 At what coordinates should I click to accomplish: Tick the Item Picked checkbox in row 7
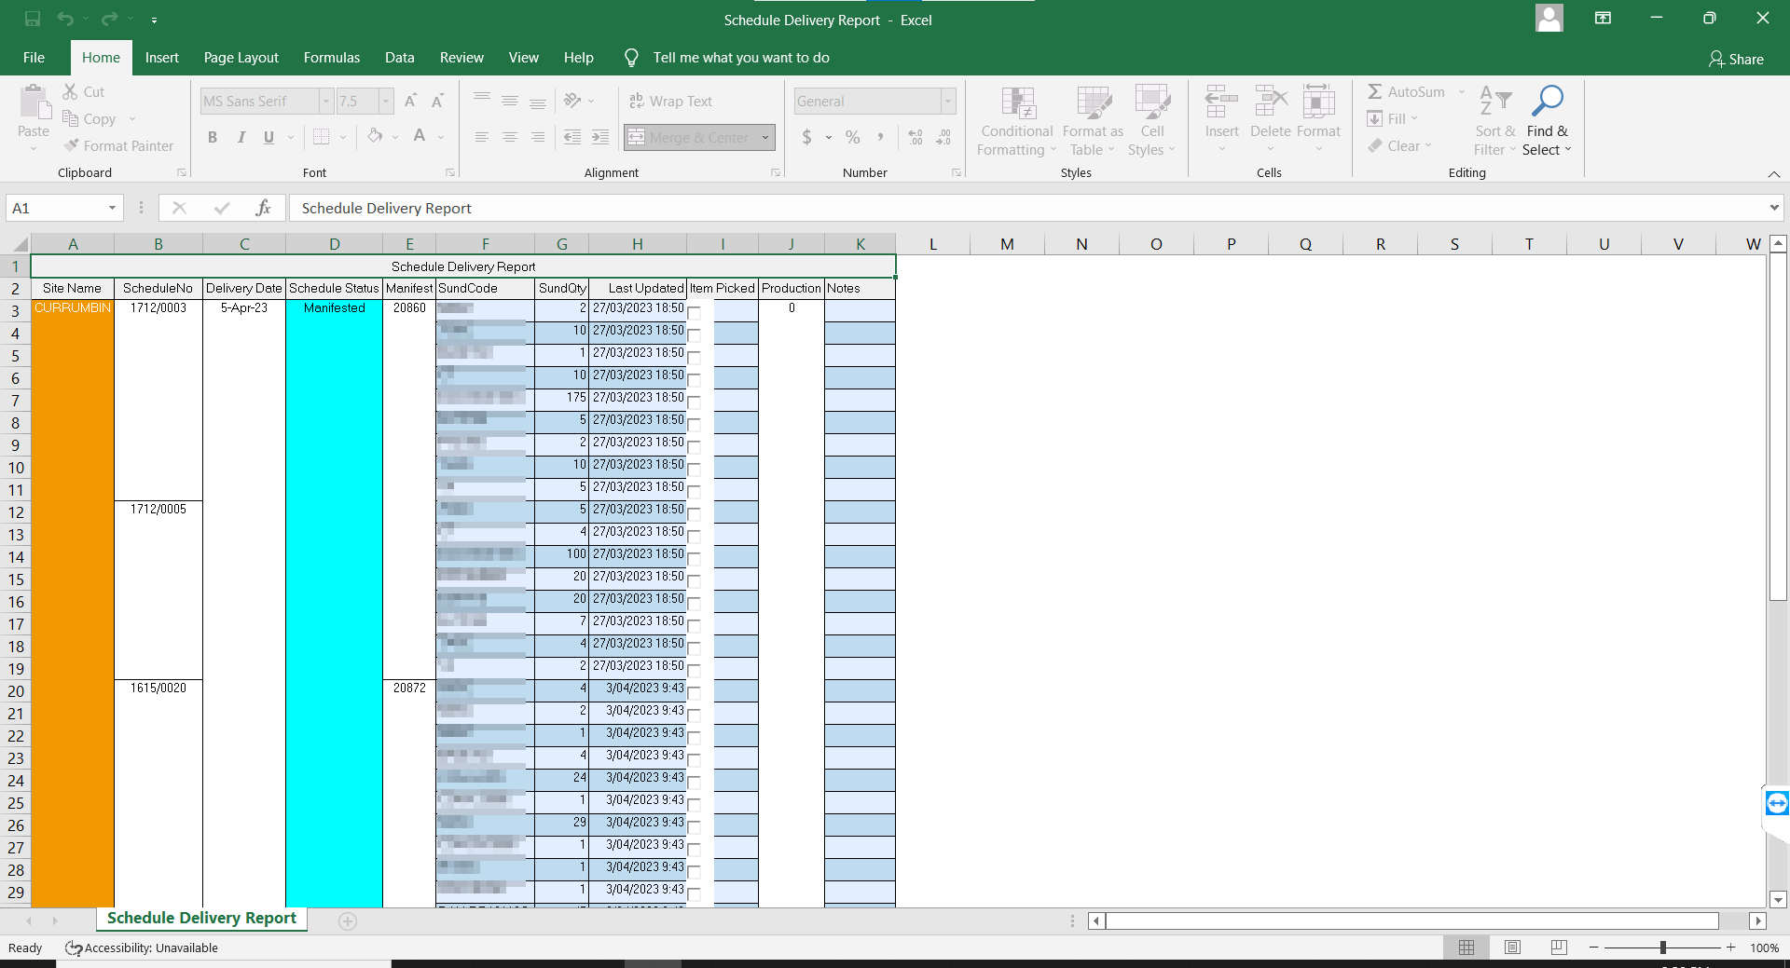point(694,402)
